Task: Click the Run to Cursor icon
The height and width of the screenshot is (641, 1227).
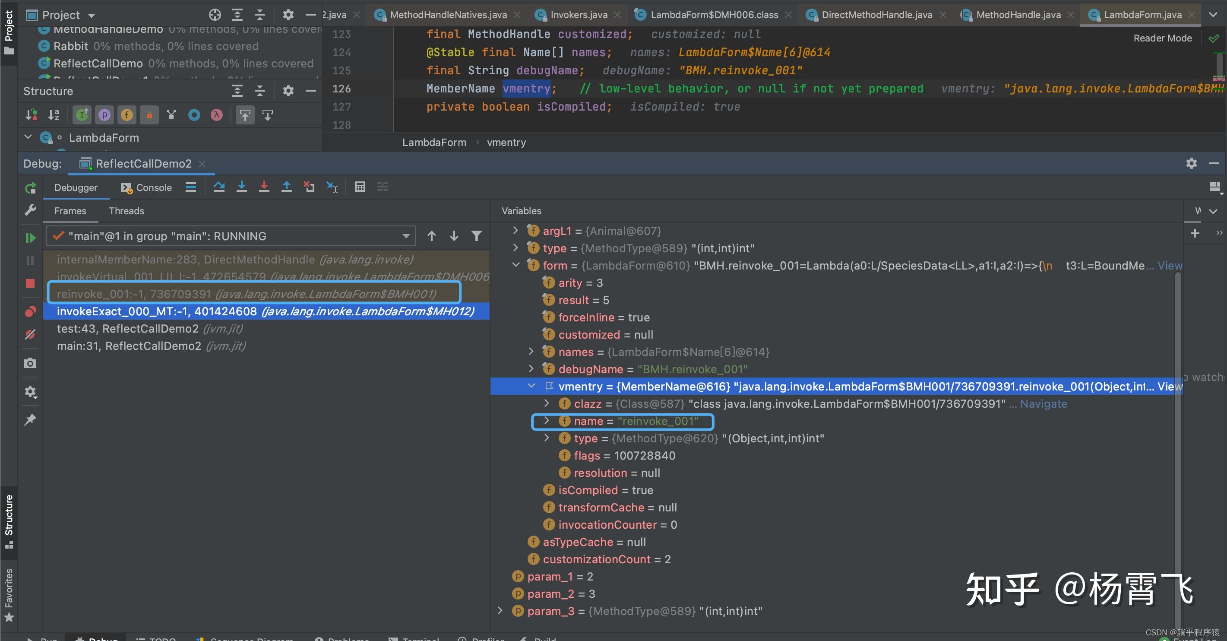Action: [332, 187]
